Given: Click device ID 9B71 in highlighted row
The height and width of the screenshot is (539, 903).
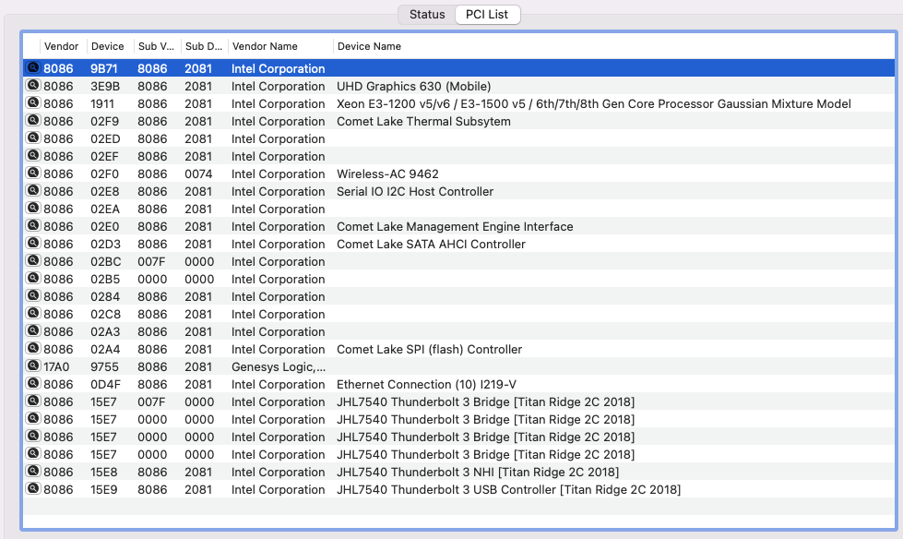Looking at the screenshot, I should [x=103, y=68].
